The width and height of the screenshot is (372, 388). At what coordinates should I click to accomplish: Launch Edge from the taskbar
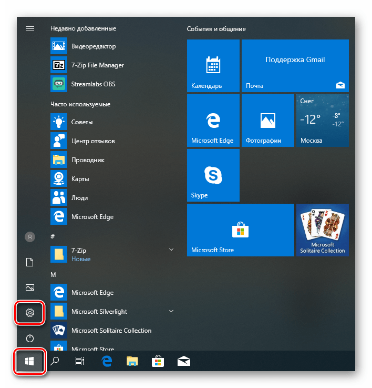107,362
